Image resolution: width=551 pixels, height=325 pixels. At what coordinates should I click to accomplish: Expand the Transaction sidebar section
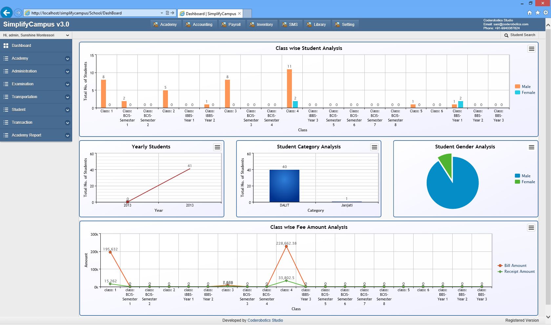tap(36, 122)
